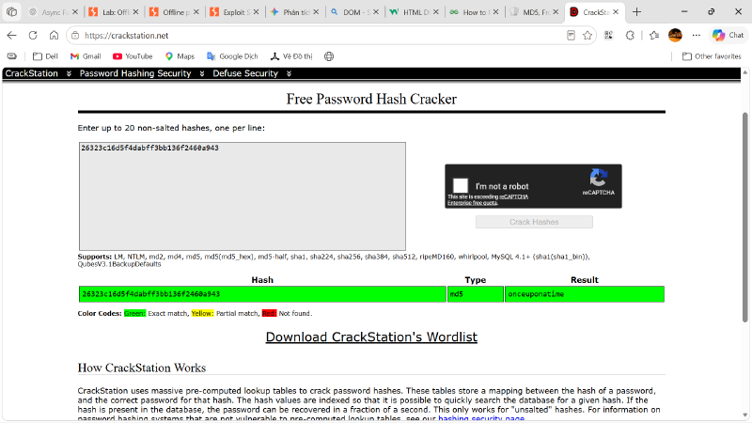This screenshot has height=423, width=752.
Task: Refresh the crackstation.net page
Action: 33,35
